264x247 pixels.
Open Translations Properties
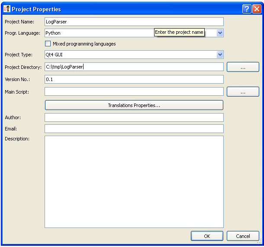tap(134, 105)
